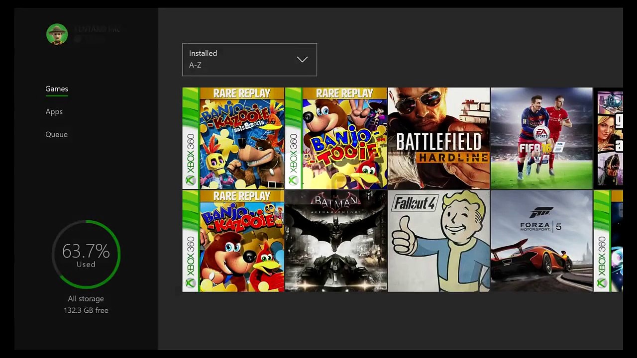Click the 132.3 GB free text
This screenshot has width=637, height=358.
coord(86,310)
